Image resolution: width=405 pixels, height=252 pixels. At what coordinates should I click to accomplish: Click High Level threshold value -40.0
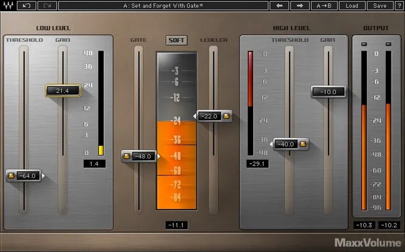[286, 144]
